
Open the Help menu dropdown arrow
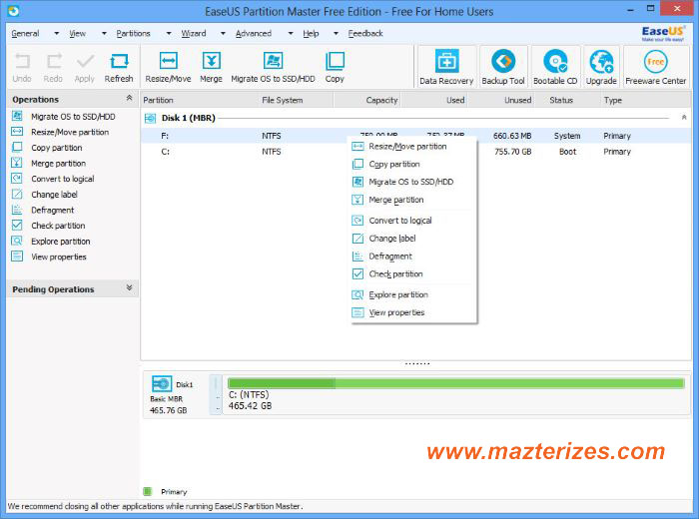(x=337, y=33)
